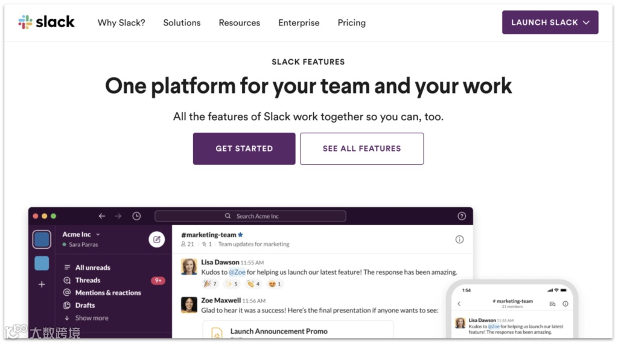618x344 pixels.
Task: Click Zoe Maxwell's avatar
Action: (x=189, y=305)
